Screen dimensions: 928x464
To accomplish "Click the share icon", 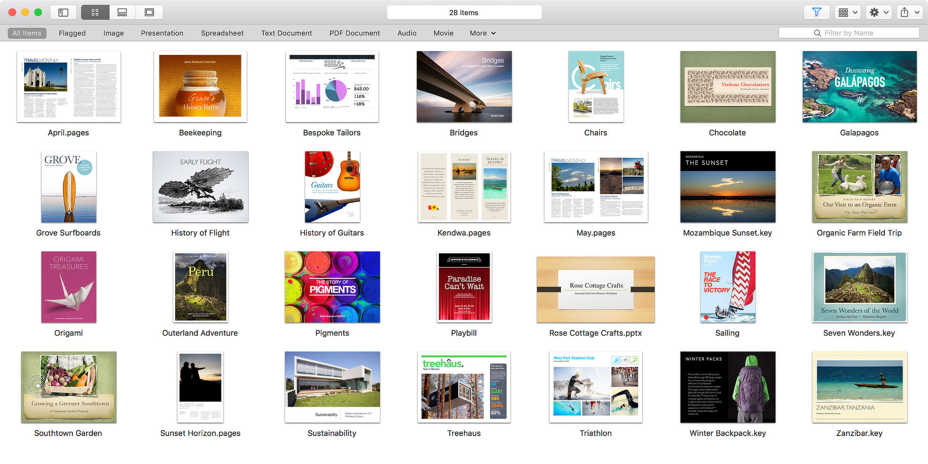I will click(904, 12).
